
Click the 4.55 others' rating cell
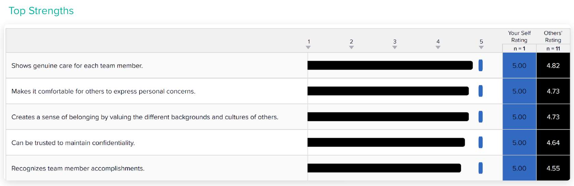pyautogui.click(x=553, y=168)
